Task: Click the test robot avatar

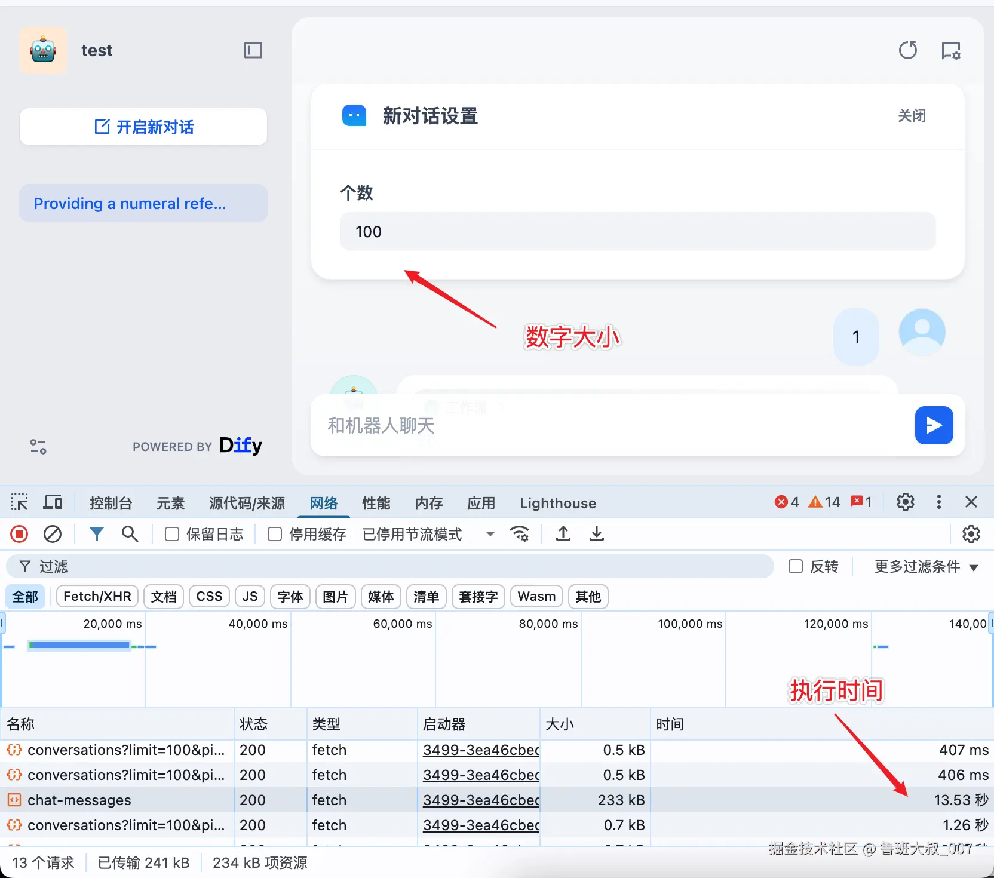Action: coord(43,50)
